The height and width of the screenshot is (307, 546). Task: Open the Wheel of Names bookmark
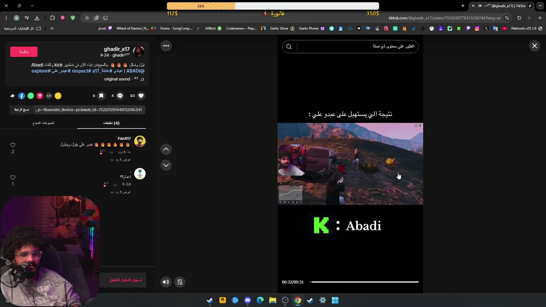[136, 29]
